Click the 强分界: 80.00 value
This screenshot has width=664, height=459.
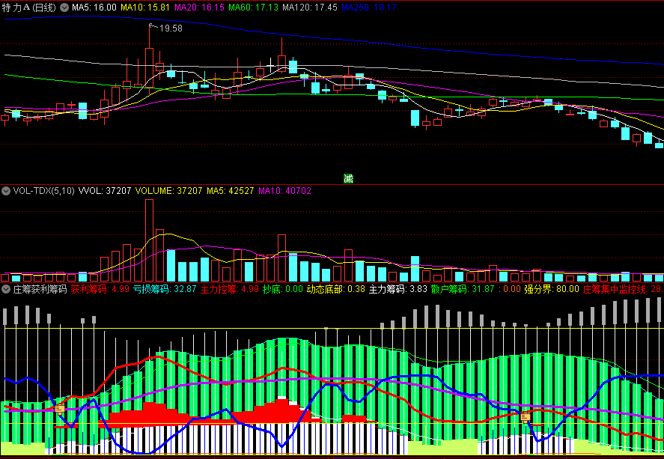tap(552, 289)
